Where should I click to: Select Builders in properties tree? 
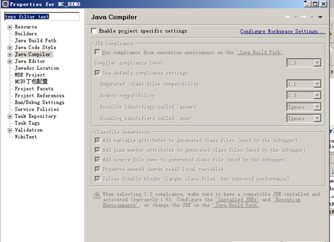26,34
